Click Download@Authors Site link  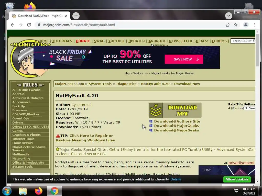click(x=177, y=121)
